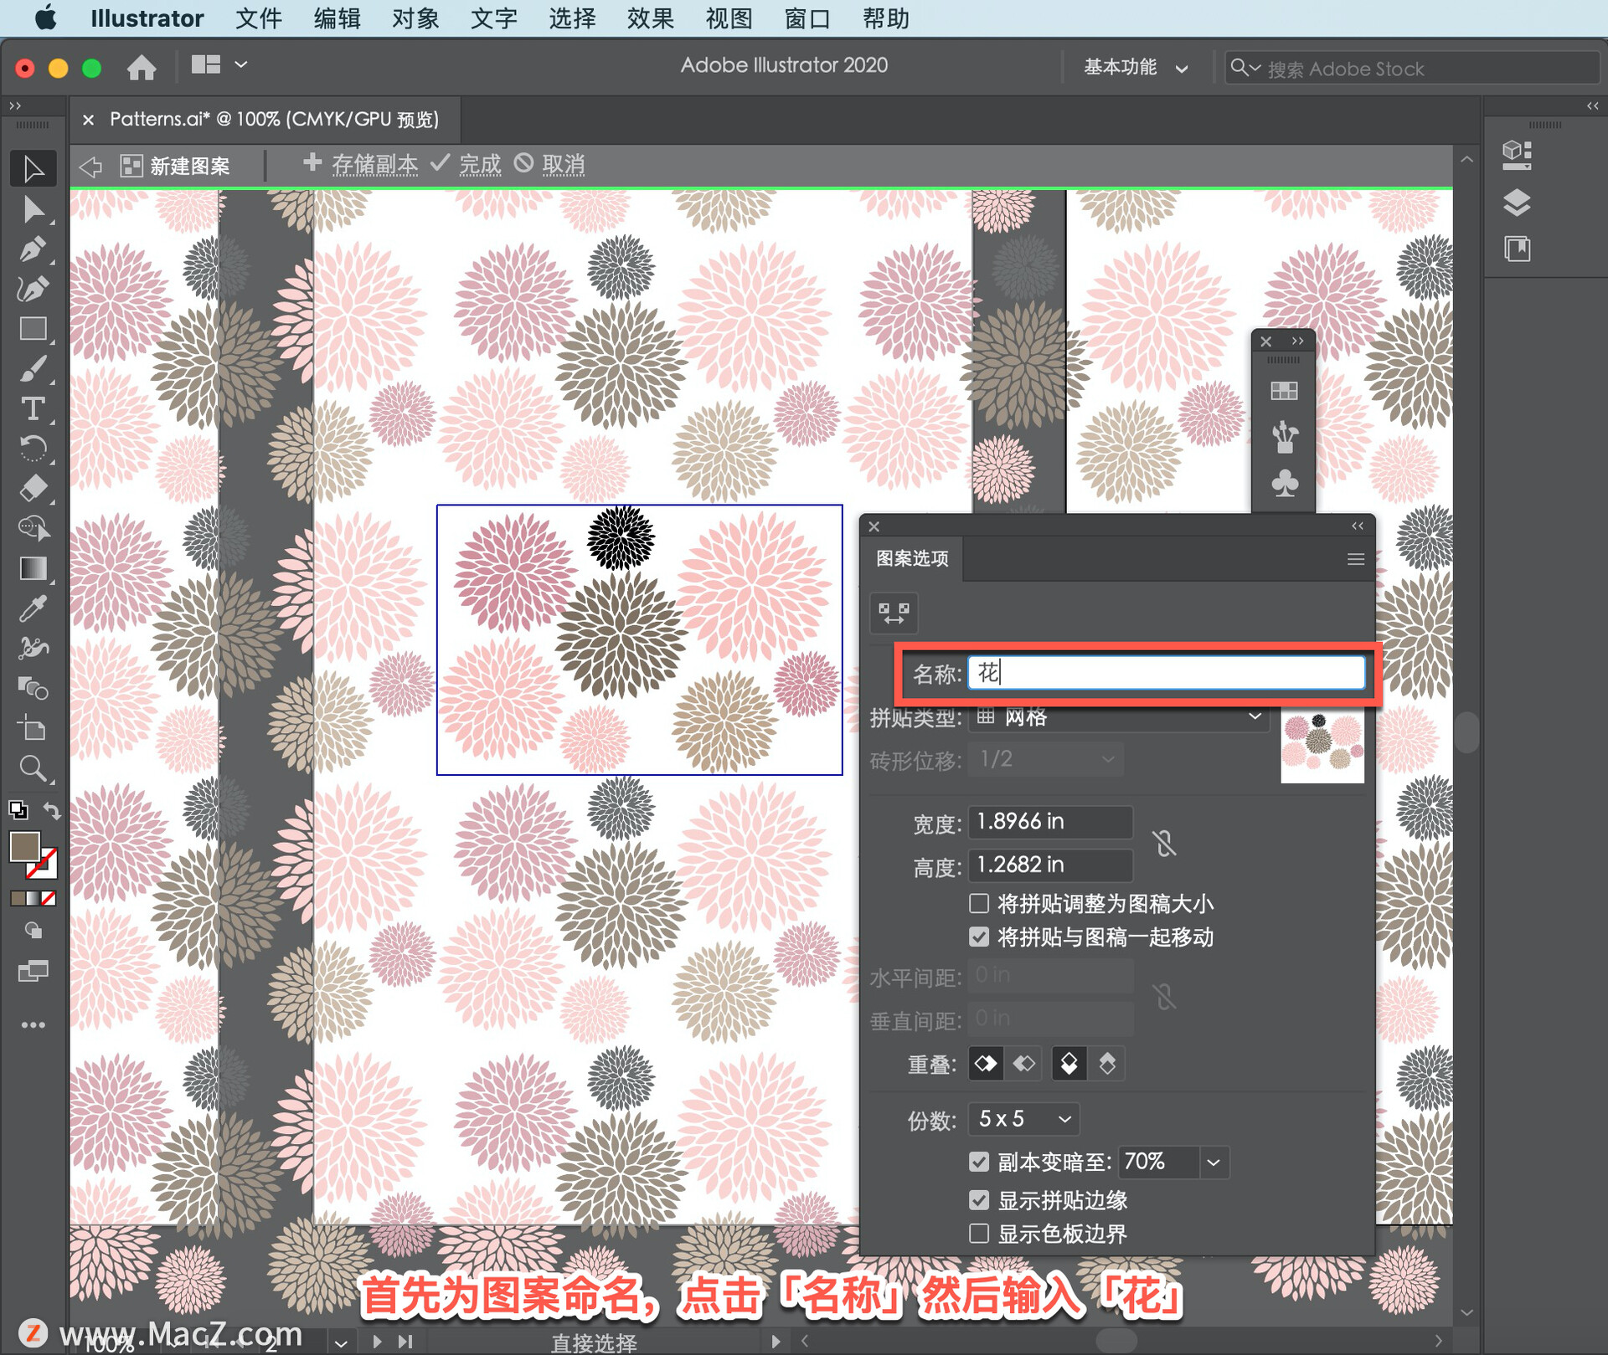The height and width of the screenshot is (1355, 1608).
Task: Open the Brushes panel icon
Action: tap(1284, 437)
